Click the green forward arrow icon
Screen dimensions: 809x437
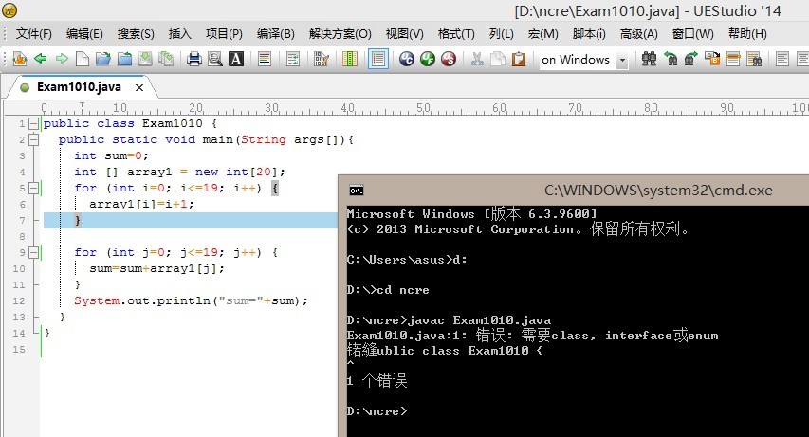(x=62, y=59)
